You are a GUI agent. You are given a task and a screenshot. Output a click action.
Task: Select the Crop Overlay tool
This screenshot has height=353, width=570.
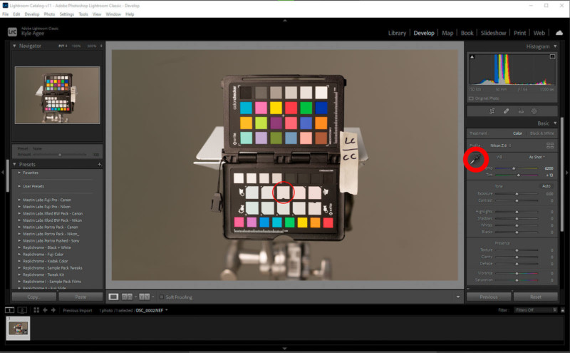492,111
